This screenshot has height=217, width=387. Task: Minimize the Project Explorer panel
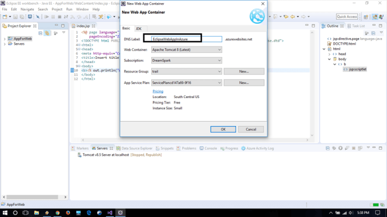(57, 26)
